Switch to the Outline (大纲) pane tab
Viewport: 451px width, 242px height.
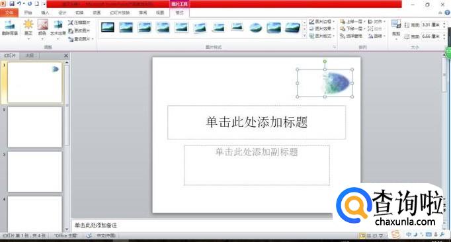(30, 56)
